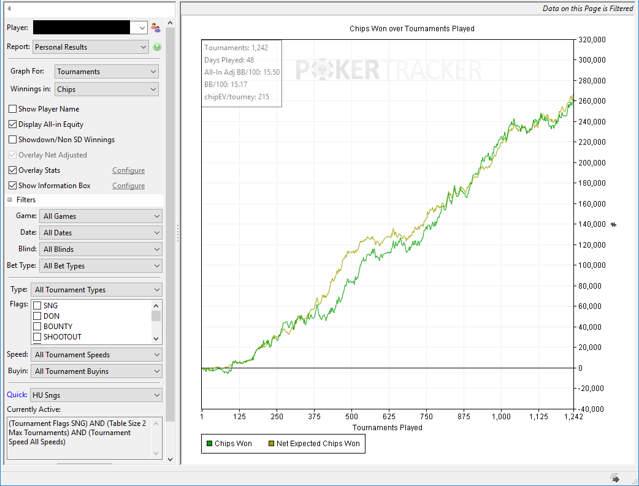Expand the Quick filter HU Sngs dropdown

pos(96,395)
